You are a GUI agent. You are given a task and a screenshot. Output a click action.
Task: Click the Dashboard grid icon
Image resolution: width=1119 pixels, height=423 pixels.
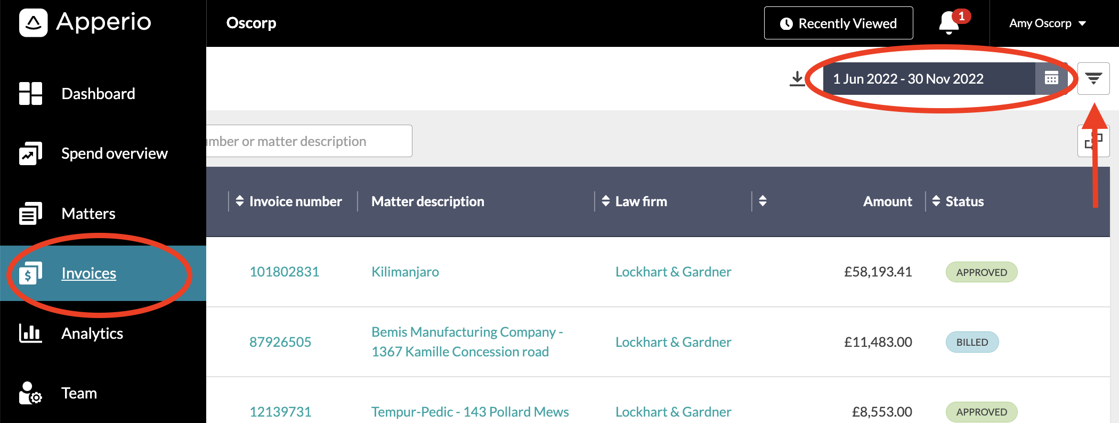coord(30,93)
